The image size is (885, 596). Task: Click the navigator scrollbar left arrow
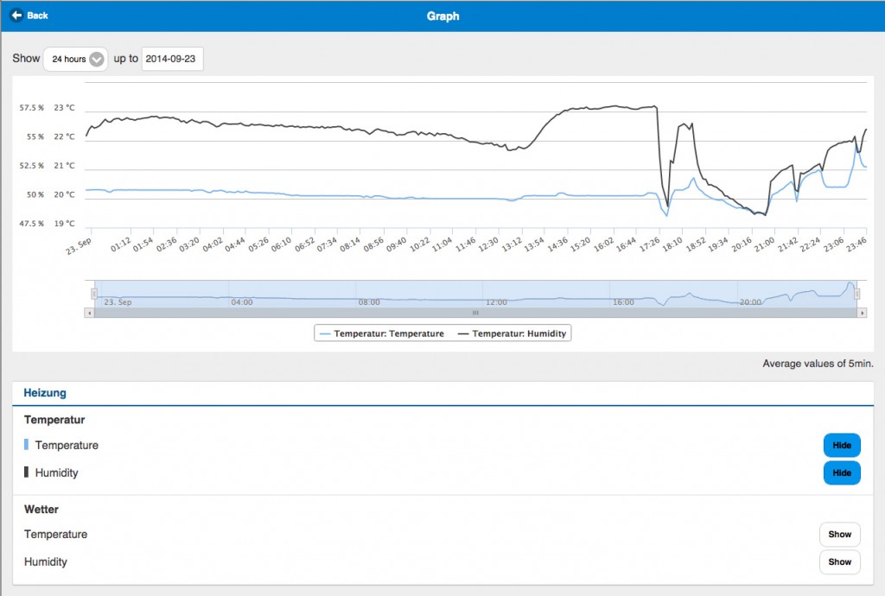[89, 313]
